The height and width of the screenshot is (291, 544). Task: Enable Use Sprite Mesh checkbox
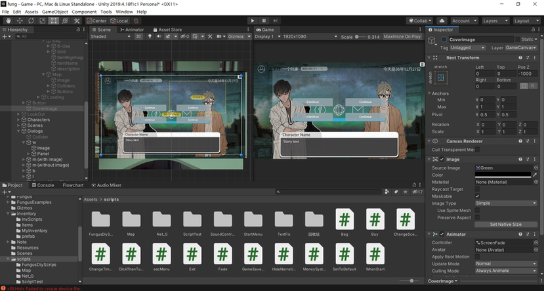pyautogui.click(x=477, y=210)
